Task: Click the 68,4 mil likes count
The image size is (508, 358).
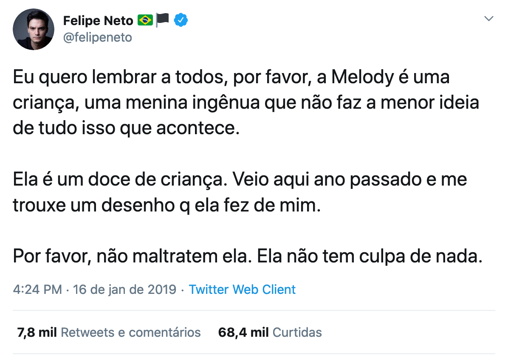Action: tap(243, 332)
